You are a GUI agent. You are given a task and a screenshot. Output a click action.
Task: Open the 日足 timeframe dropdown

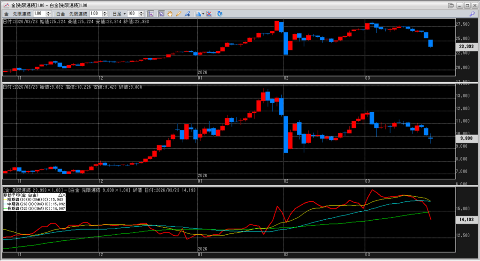point(125,14)
